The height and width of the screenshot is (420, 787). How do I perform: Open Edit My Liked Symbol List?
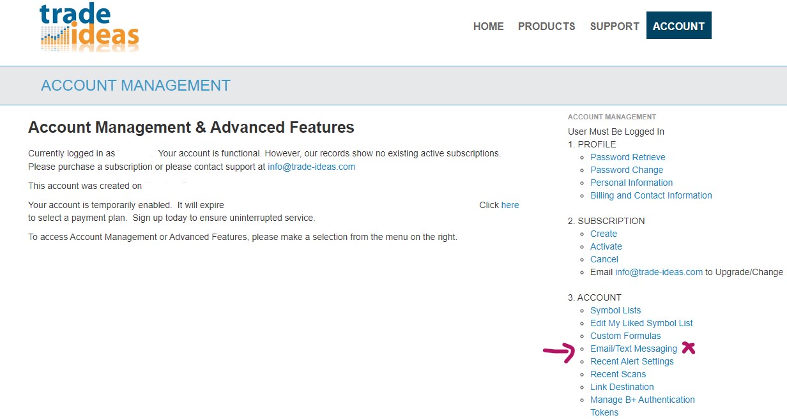tap(641, 323)
